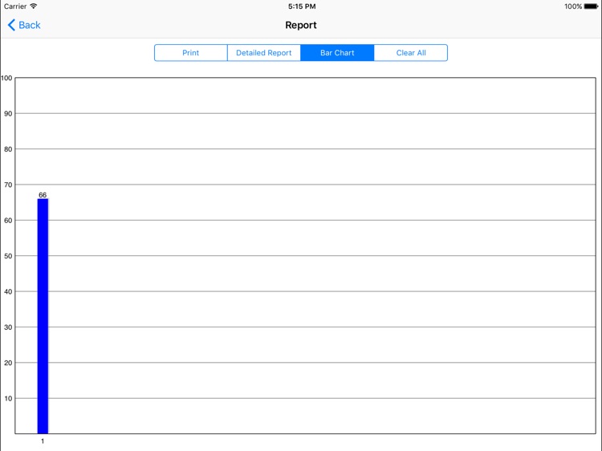Select the Print segment
602x451 pixels.
click(191, 53)
